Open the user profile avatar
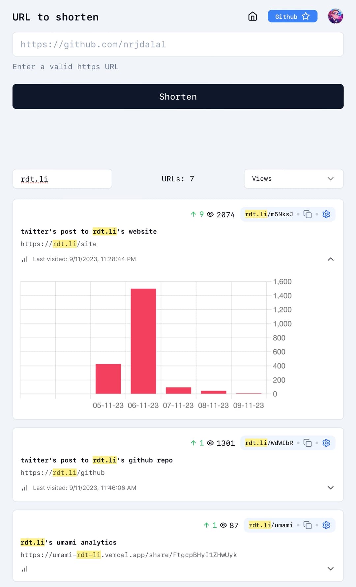 335,16
